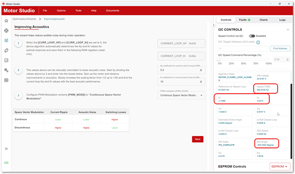Click the Motor Studio logo title
295x174 pixels.
click(19, 11)
